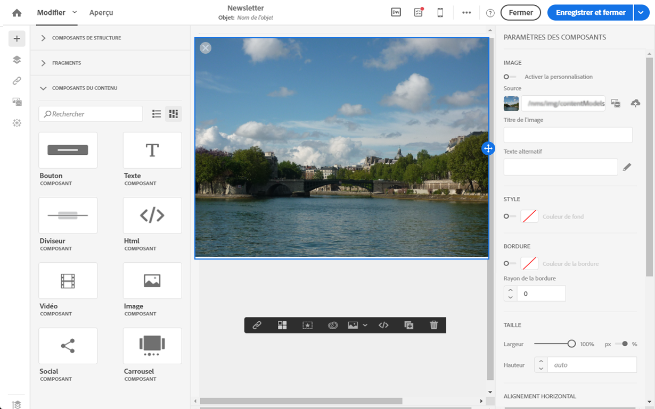Image resolution: width=655 pixels, height=409 pixels.
Task: Click the Enregistrer et fermer button
Action: click(590, 13)
